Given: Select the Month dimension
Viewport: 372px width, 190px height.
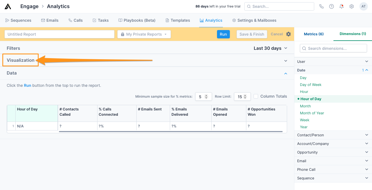Looking at the screenshot, I should click(305, 106).
